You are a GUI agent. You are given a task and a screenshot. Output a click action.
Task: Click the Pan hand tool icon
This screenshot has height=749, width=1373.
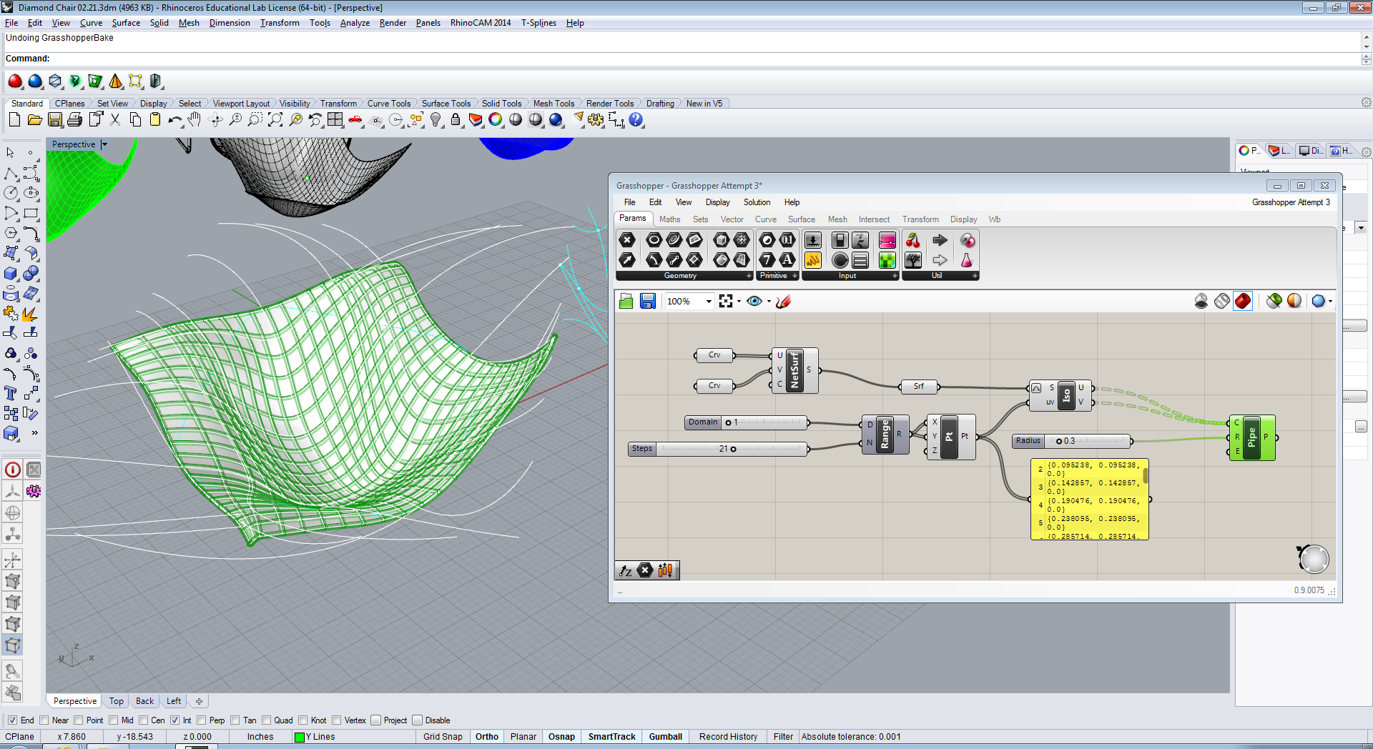[195, 120]
